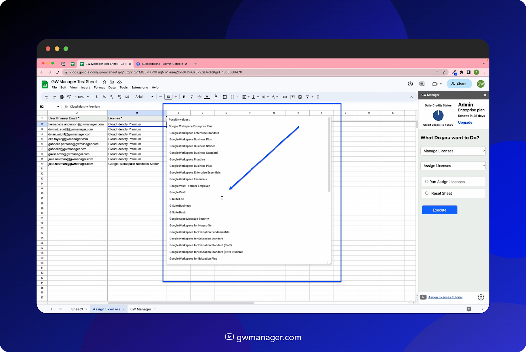Bookmark this page with the star icon
The width and height of the screenshot is (526, 352).
(444, 72)
